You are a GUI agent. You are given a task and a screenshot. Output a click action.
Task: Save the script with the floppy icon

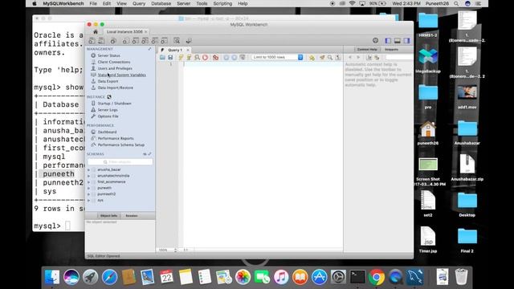170,57
